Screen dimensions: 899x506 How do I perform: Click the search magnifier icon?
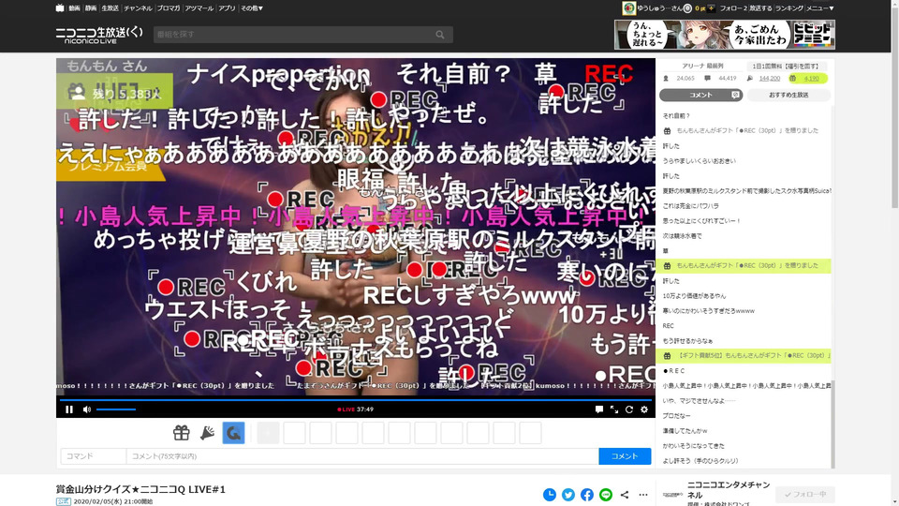click(440, 35)
